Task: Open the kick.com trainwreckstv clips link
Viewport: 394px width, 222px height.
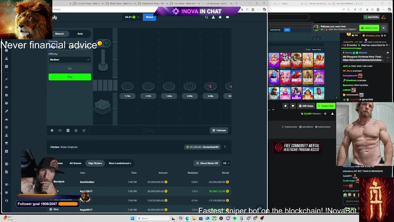Action: pyautogui.click(x=363, y=60)
